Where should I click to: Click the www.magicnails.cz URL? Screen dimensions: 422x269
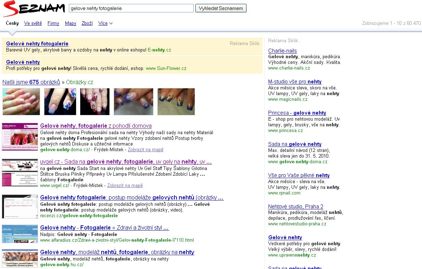click(x=288, y=99)
